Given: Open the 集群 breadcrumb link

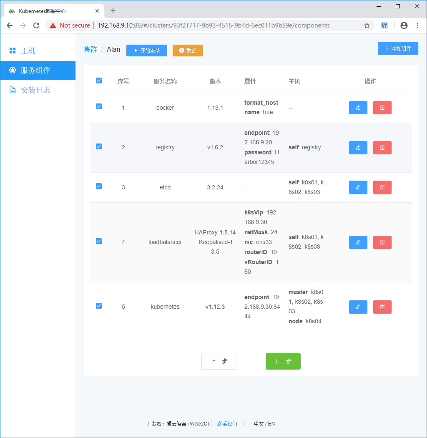Looking at the screenshot, I should click(90, 50).
